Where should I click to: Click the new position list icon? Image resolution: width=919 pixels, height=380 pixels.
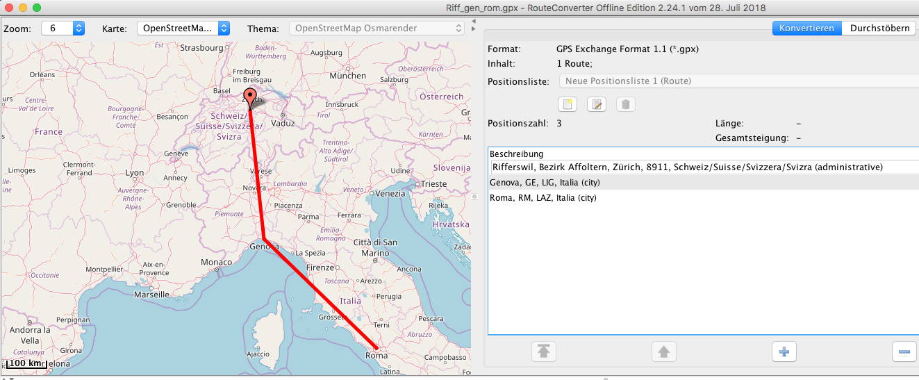(568, 104)
